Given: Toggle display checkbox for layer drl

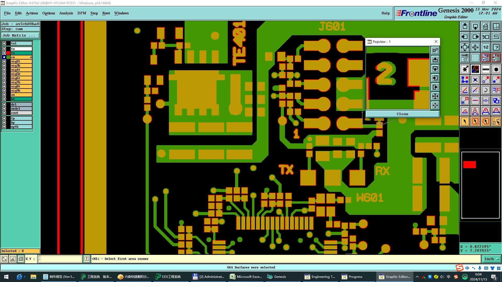Looking at the screenshot, I should pos(4,104).
